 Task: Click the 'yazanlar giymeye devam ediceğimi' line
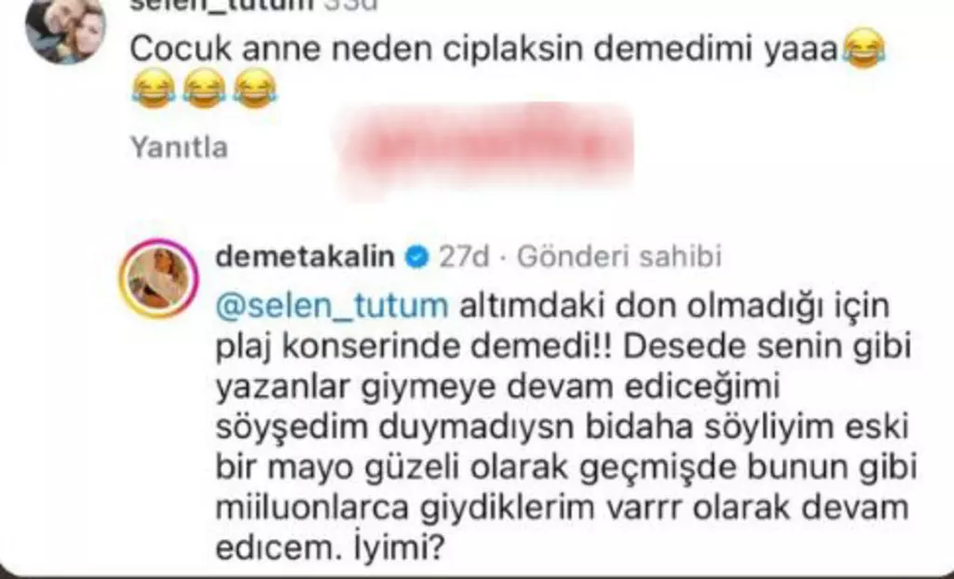tap(497, 388)
